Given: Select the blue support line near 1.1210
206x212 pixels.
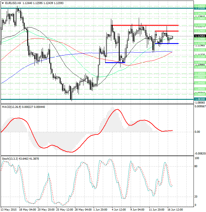Looking at the screenshot, I should pos(166,44).
